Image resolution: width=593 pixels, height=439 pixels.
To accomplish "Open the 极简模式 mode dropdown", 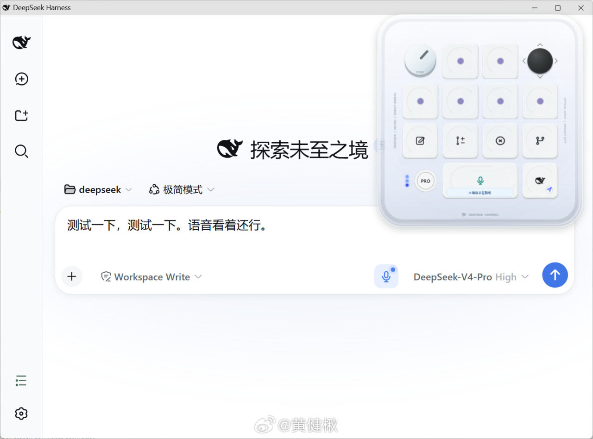I will pos(182,189).
